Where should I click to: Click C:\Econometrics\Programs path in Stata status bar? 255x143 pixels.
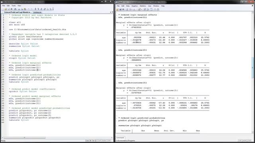point(126,141)
